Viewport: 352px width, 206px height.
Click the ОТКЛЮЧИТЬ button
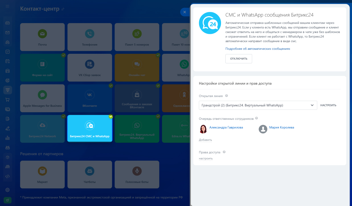point(239,59)
